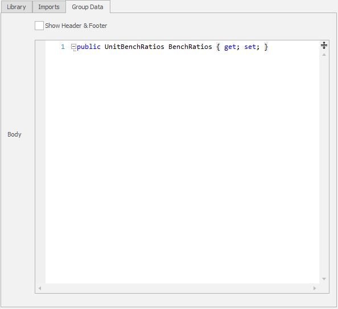The image size is (338, 309).
Task: Click the 'get' accessor keyword
Action: click(x=230, y=47)
